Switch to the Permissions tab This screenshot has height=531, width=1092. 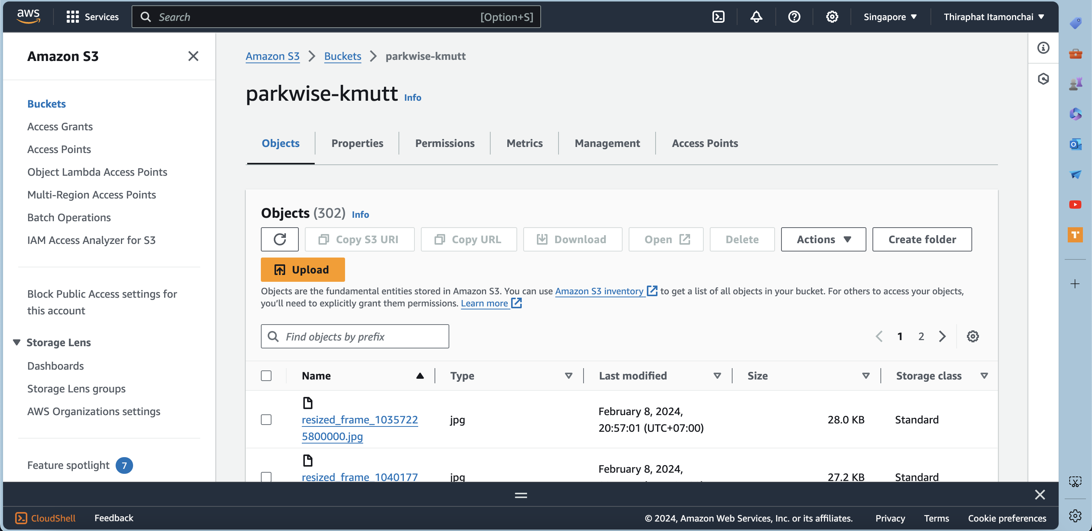coord(445,143)
